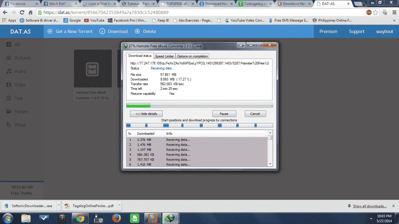Open the Windows Start menu

tap(8, 218)
